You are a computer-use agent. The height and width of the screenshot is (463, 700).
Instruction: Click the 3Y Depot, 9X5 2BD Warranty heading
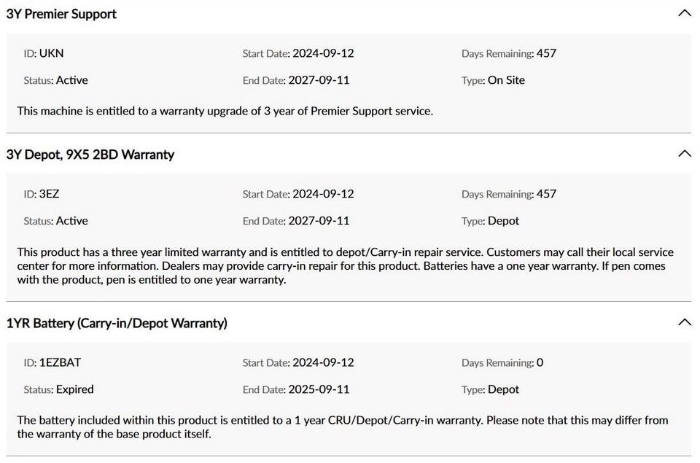coord(90,155)
